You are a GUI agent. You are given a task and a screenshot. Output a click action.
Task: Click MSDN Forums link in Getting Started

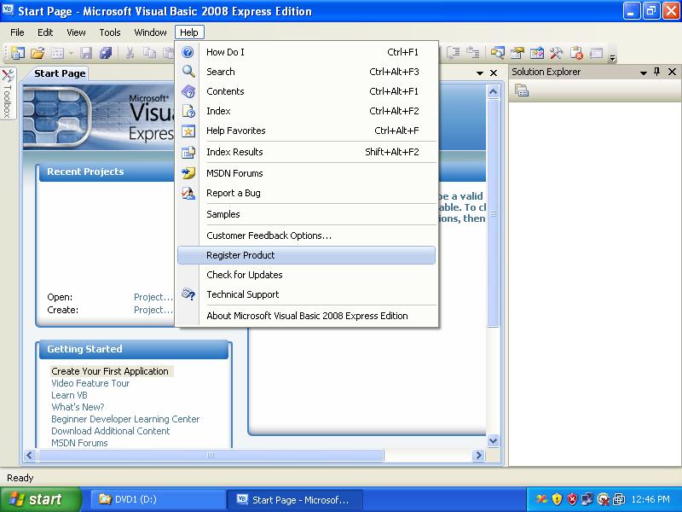(x=79, y=443)
